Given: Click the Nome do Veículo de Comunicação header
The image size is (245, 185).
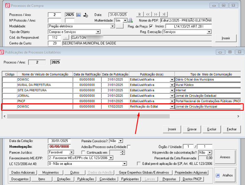Looking at the screenshot, I should [x=45, y=74].
